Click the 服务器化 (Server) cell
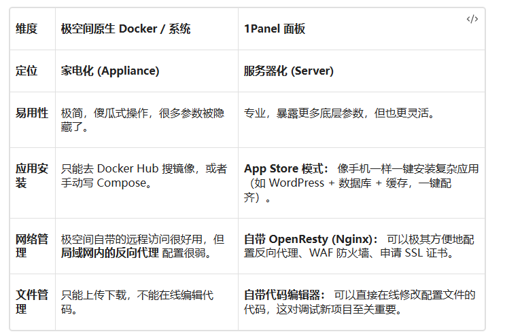Image resolution: width=505 pixels, height=336 pixels. coord(289,71)
